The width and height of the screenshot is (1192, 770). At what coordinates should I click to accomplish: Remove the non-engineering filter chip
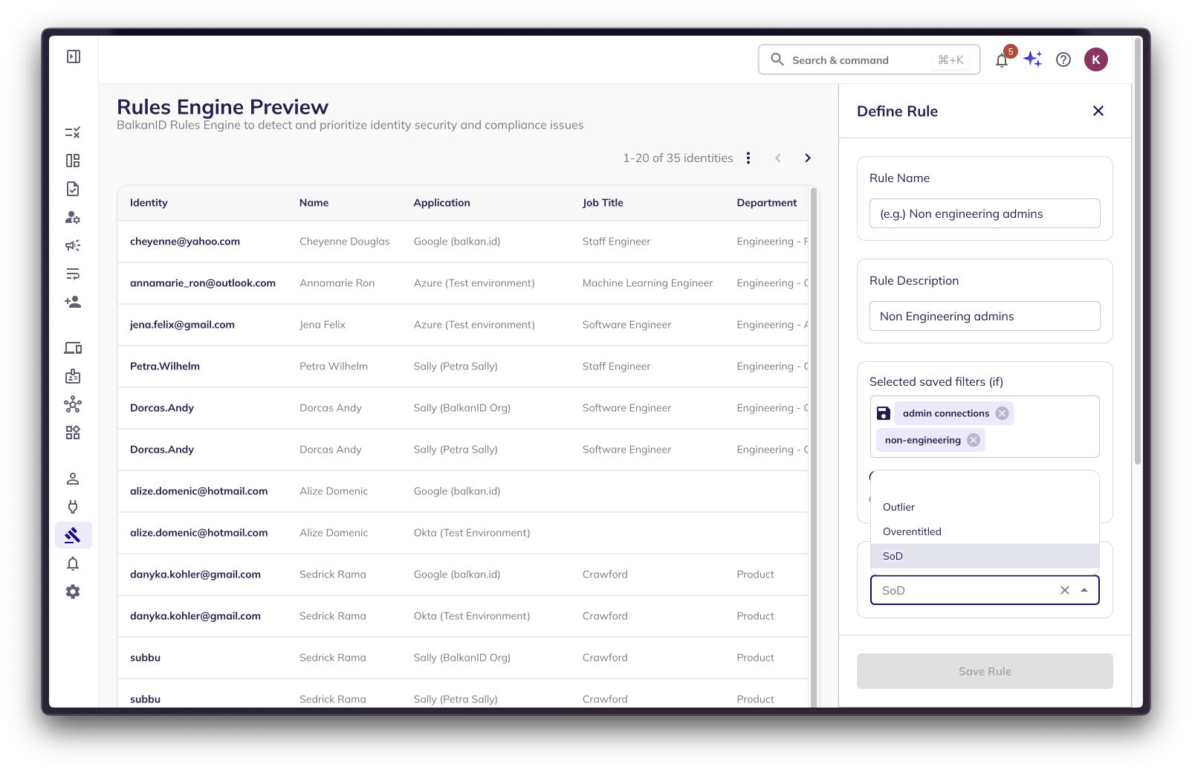click(x=974, y=440)
